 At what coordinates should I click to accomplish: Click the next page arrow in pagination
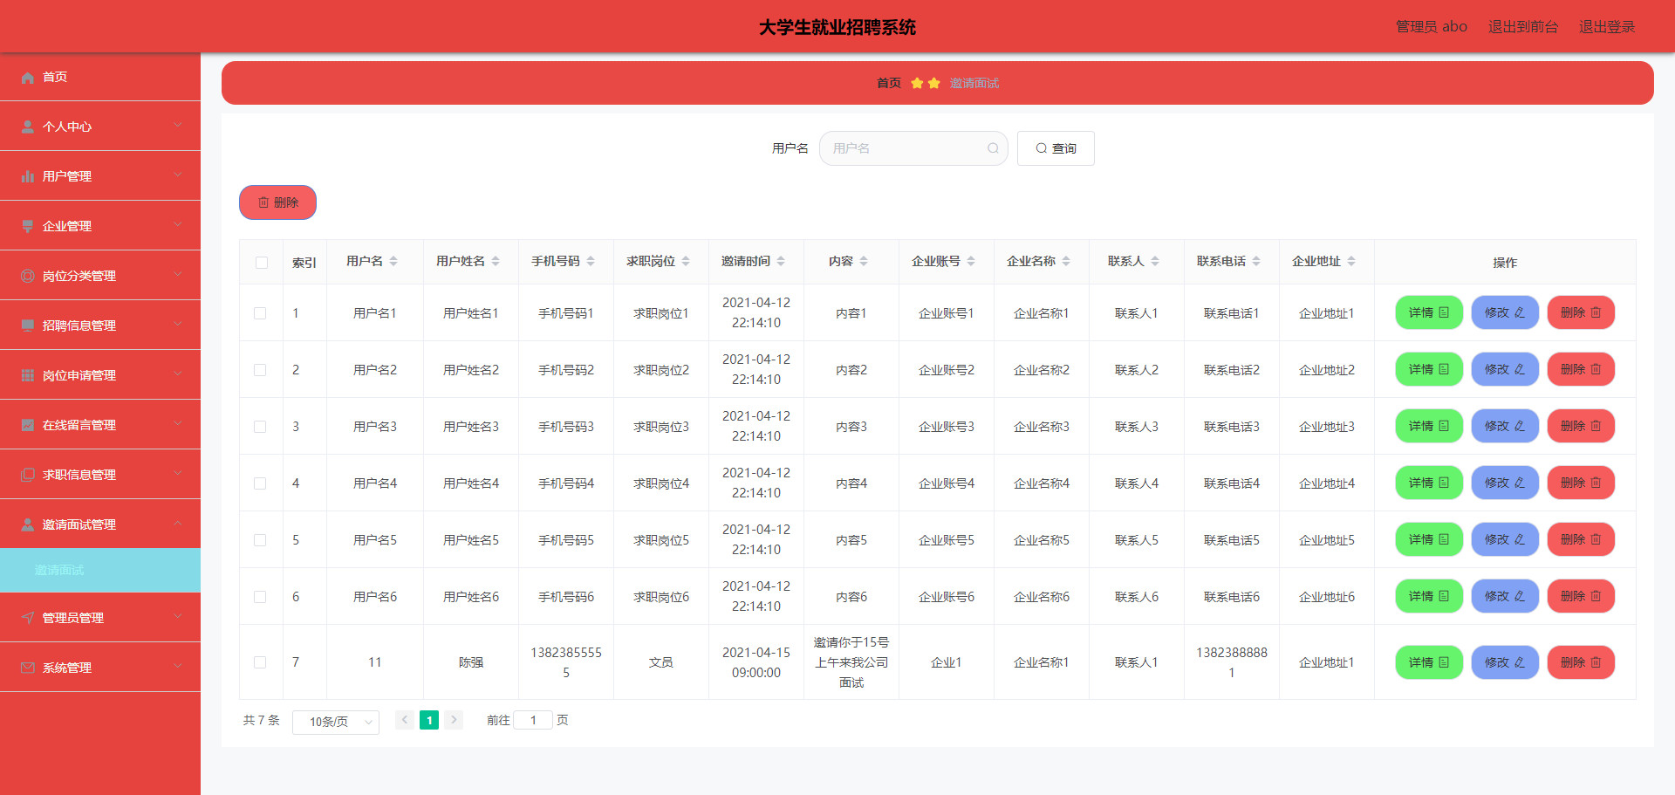tap(454, 720)
